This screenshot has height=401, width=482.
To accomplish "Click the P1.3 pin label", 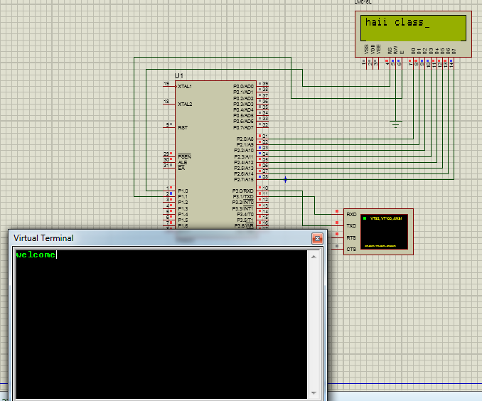I will (183, 208).
